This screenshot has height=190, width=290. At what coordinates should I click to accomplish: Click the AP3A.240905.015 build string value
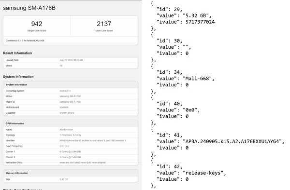click(232, 141)
